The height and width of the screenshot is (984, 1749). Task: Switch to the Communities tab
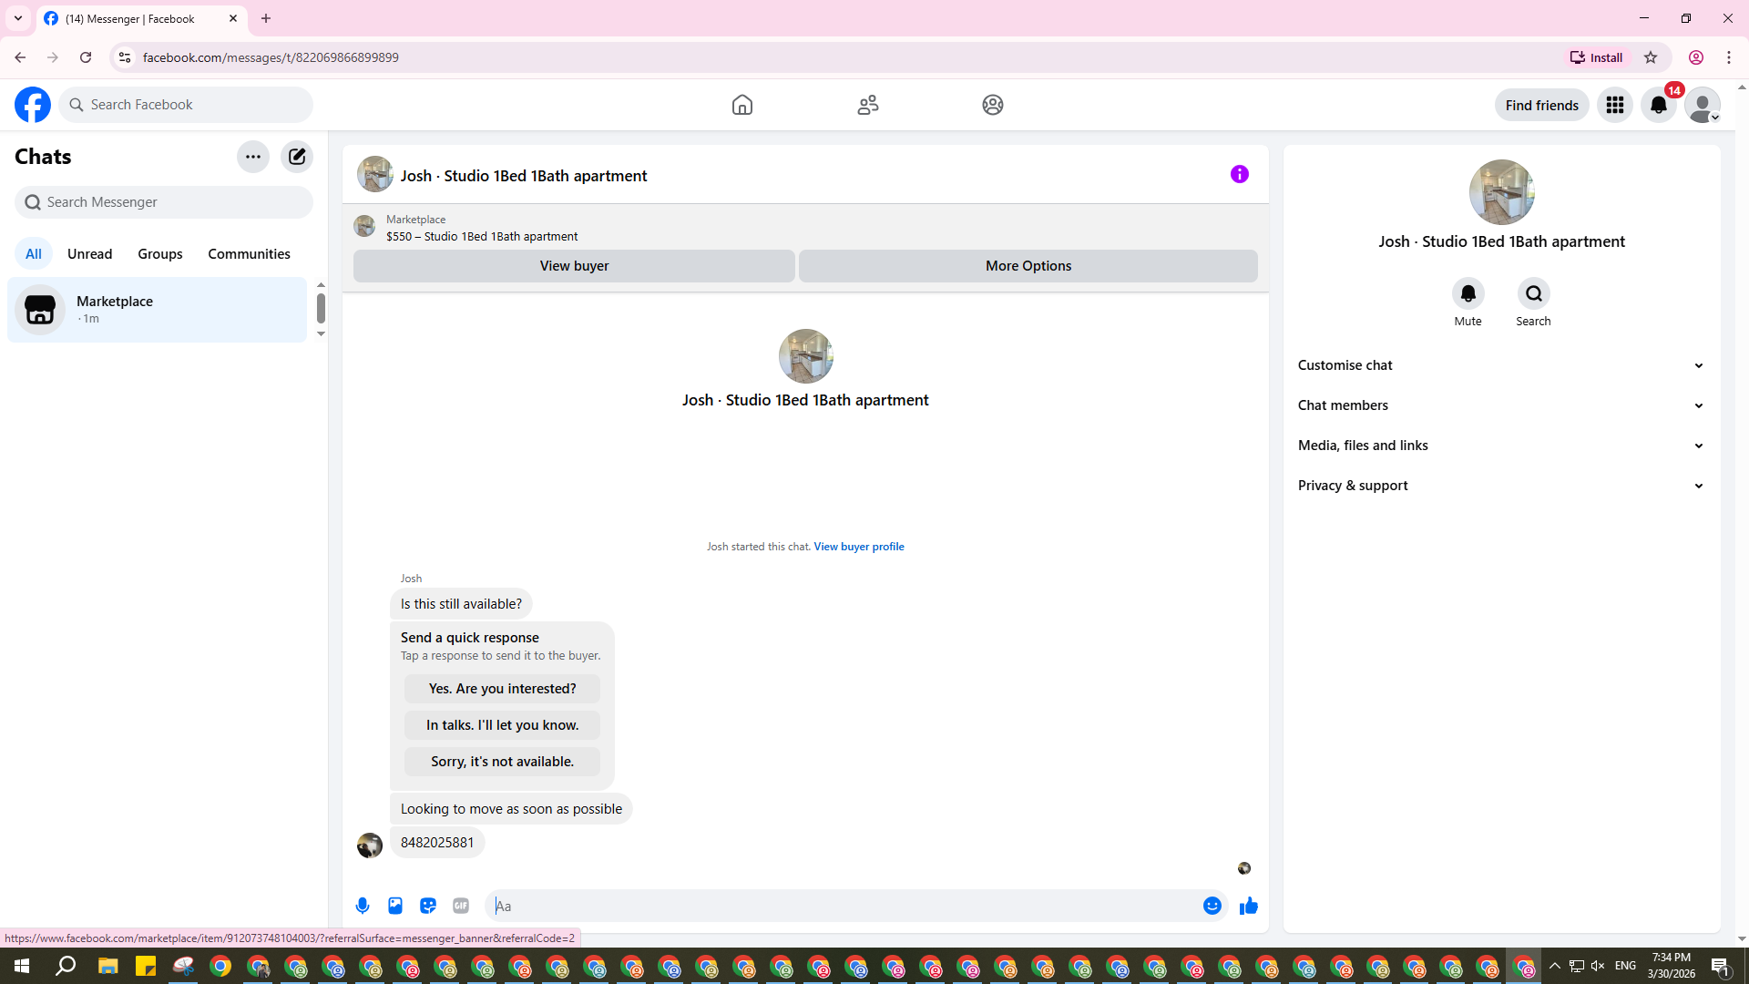tap(249, 254)
